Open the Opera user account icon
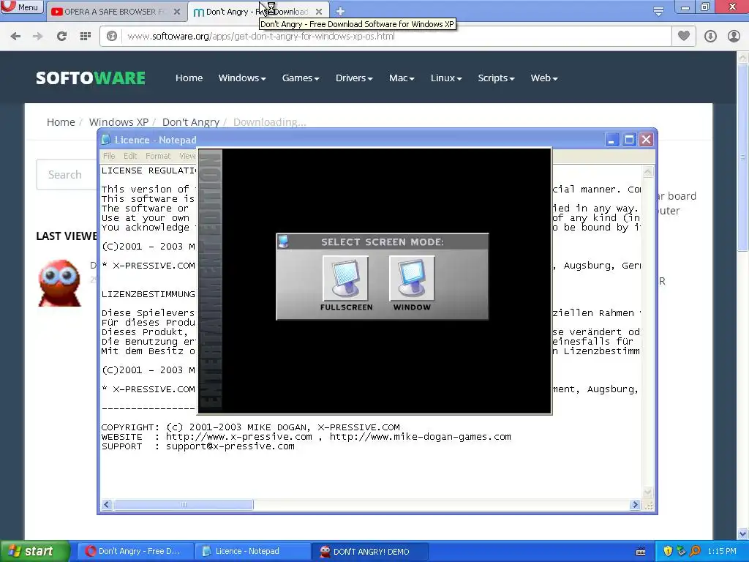749x562 pixels. tap(734, 37)
